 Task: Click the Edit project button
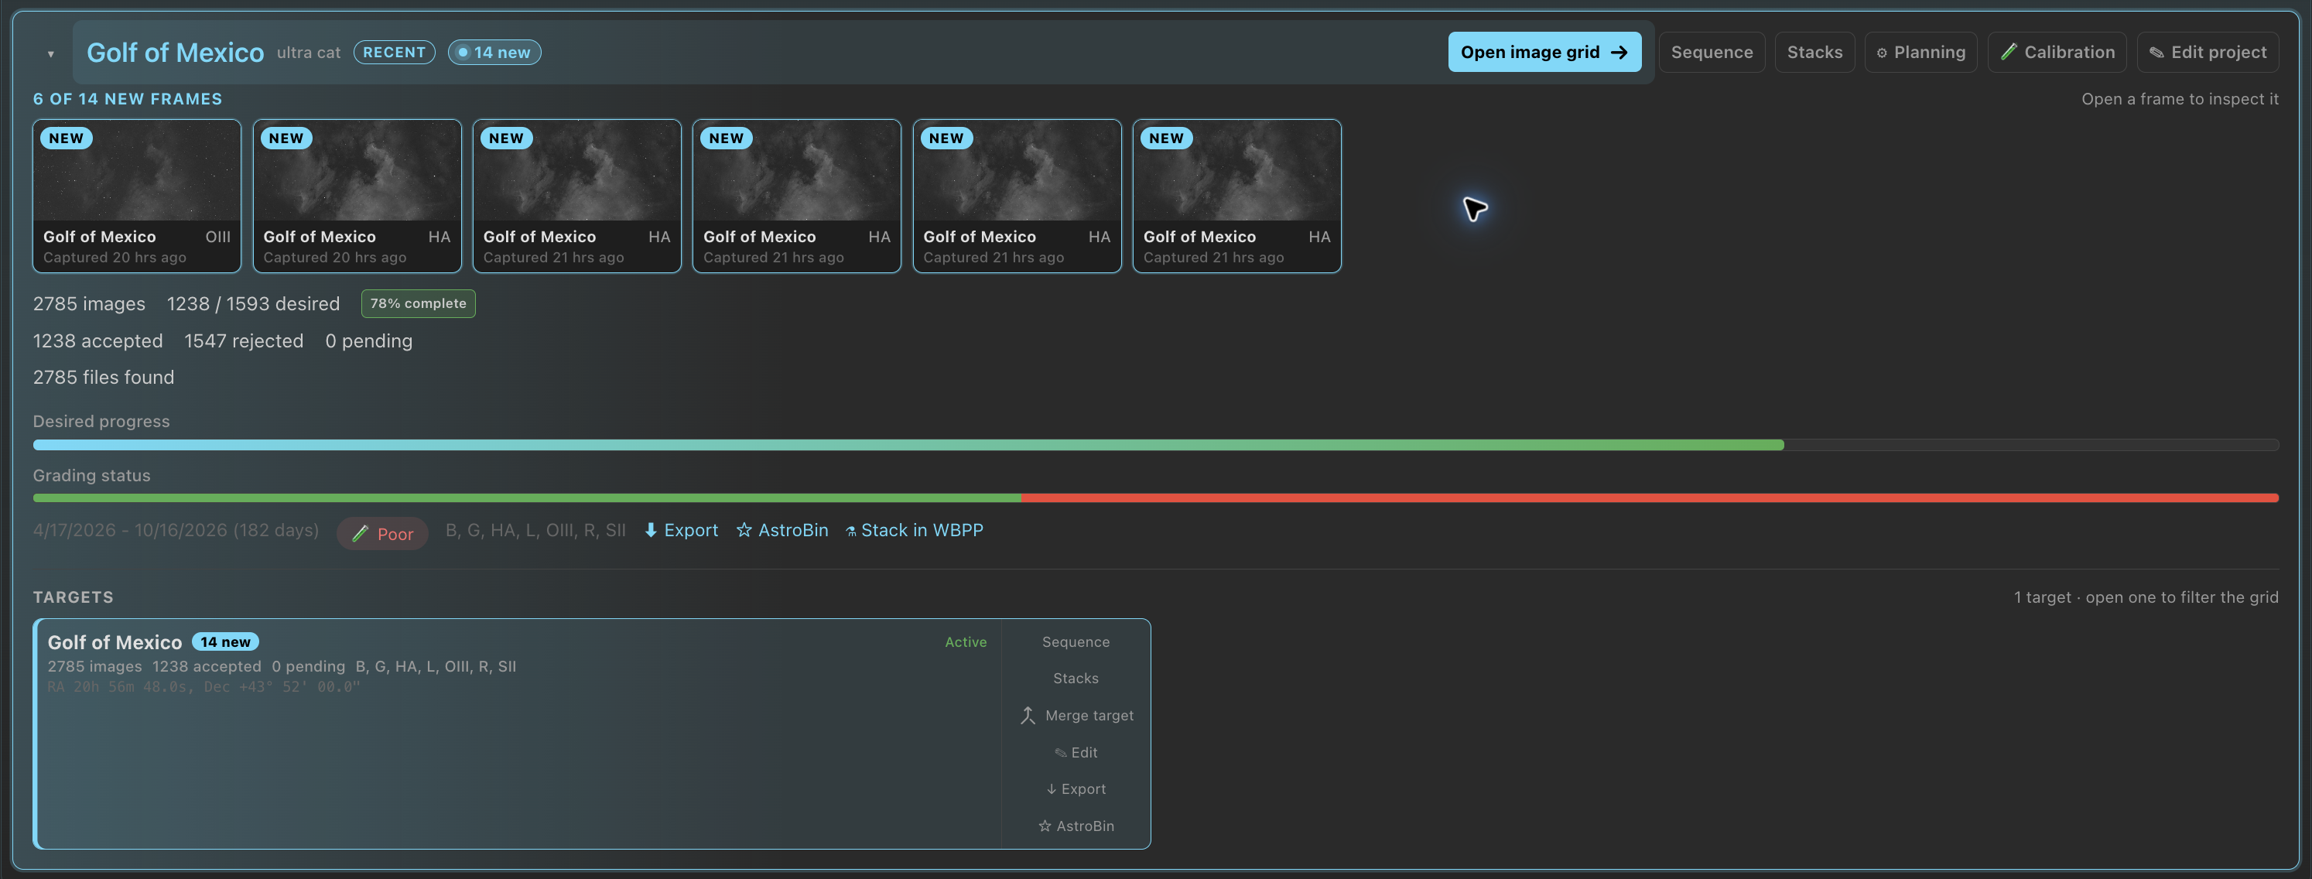pos(2207,52)
